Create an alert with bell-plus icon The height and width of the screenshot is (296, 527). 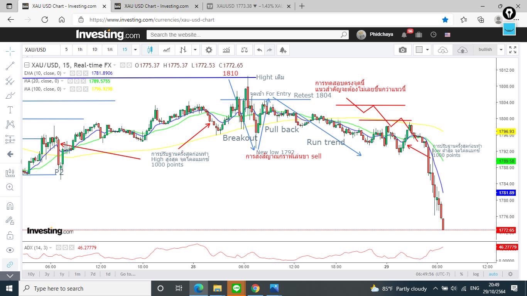(283, 50)
